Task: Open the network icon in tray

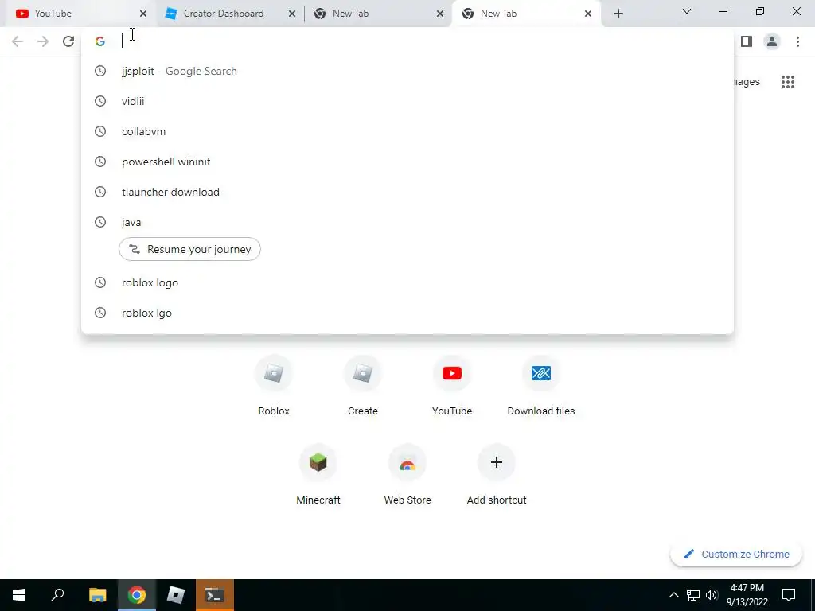Action: point(693,595)
